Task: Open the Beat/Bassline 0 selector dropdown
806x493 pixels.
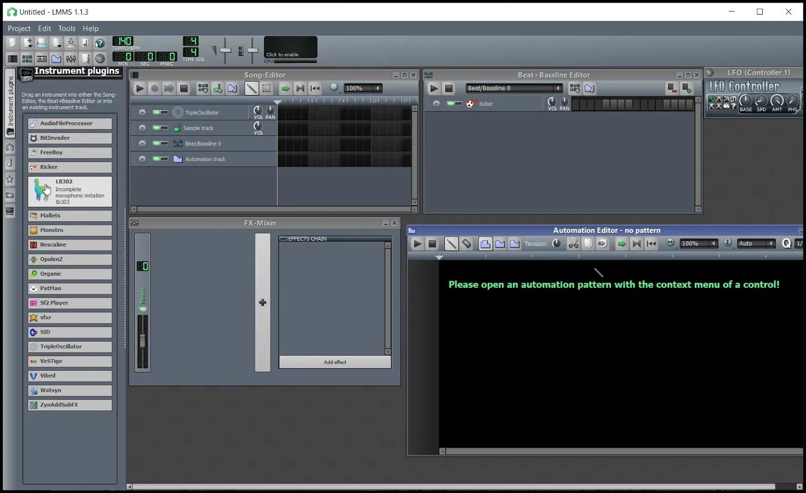Action: tap(514, 89)
